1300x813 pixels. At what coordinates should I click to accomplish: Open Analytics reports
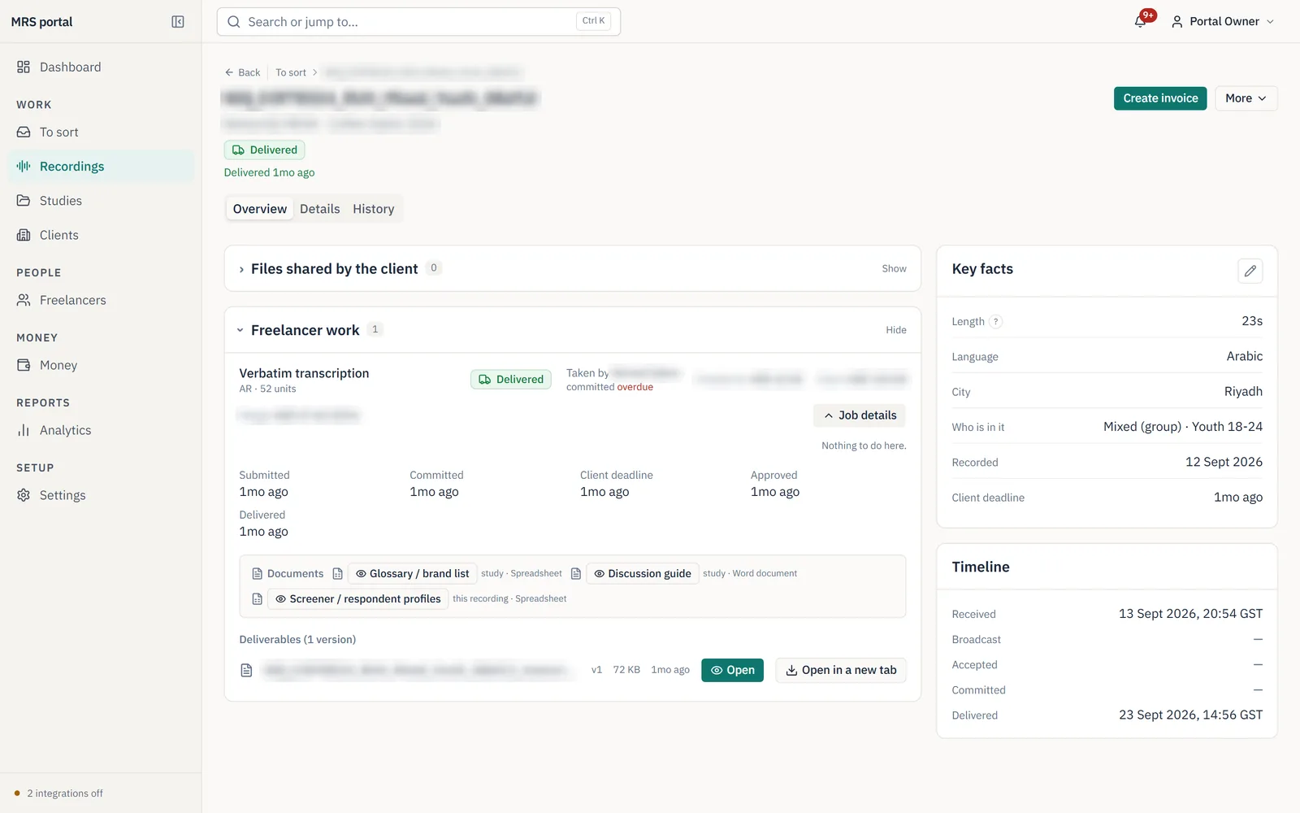(101, 430)
